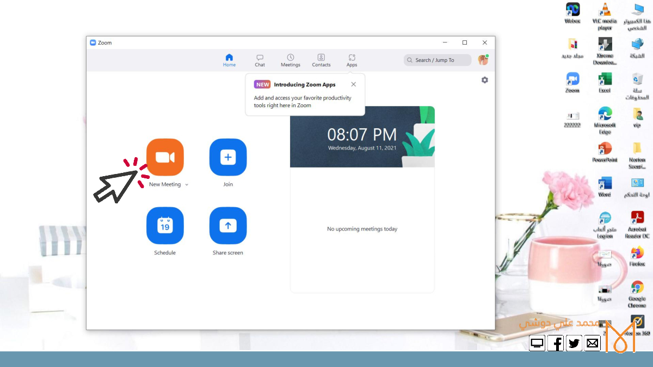Click the Search / Jump To field

click(x=438, y=60)
